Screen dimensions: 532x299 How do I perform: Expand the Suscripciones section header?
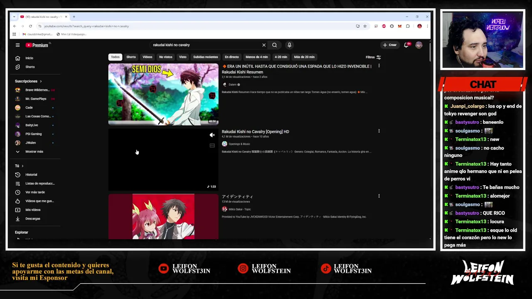(28, 81)
